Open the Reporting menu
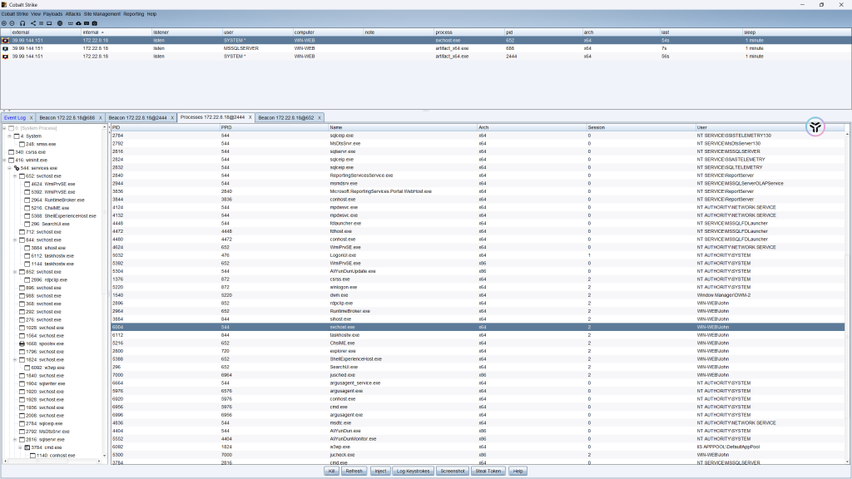 [x=134, y=14]
